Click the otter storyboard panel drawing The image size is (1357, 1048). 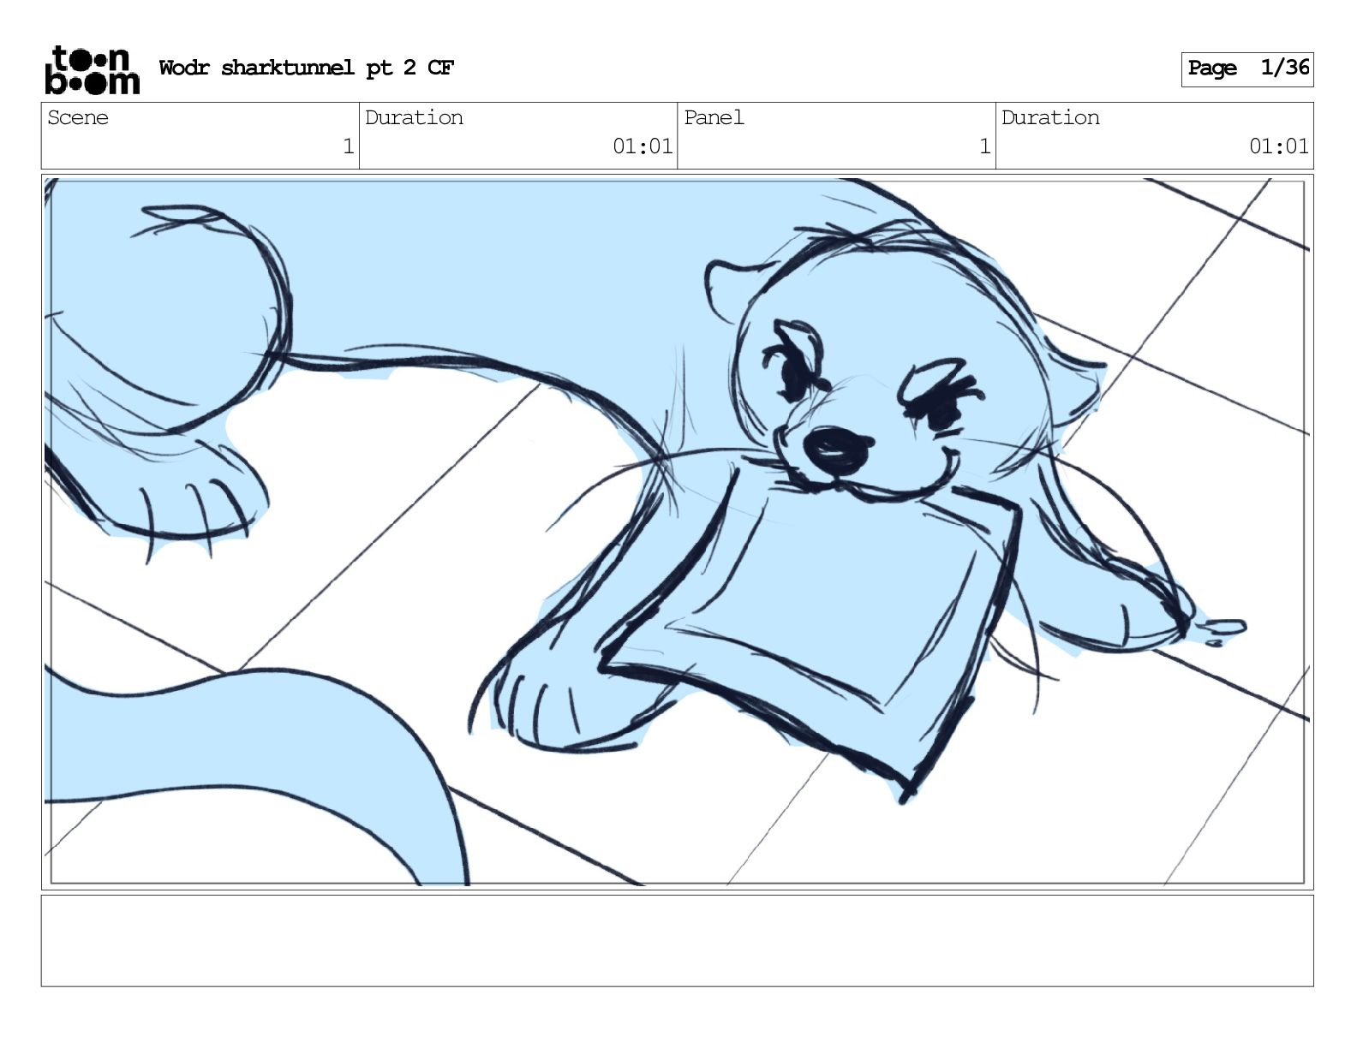point(677,532)
